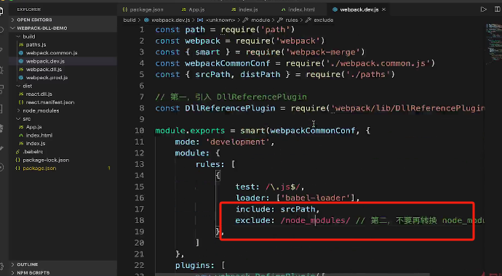Screen dimensions: 502x276
Task: Click the badge 1 beside package.json
Action: tap(109, 169)
